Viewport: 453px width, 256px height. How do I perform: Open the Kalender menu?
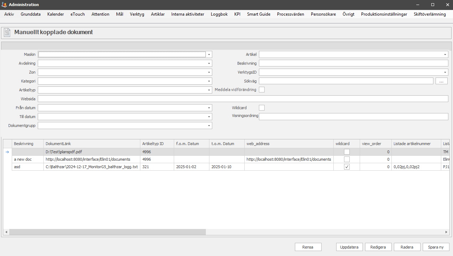click(x=56, y=14)
